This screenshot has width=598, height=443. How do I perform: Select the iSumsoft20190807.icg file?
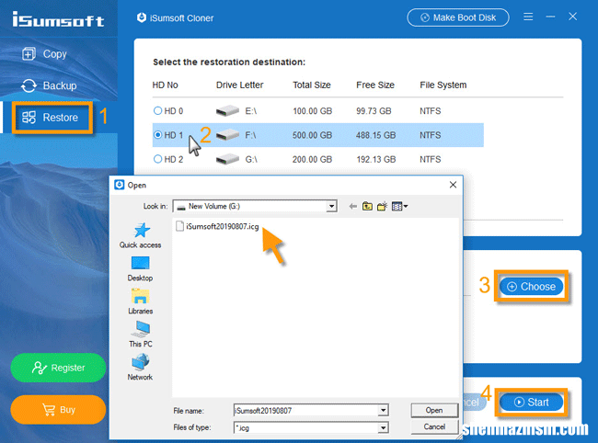tap(217, 226)
